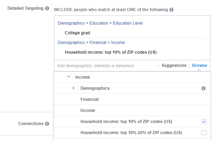215x141 pixels.
Task: Select Financial item in browse list
Action: click(x=132, y=99)
